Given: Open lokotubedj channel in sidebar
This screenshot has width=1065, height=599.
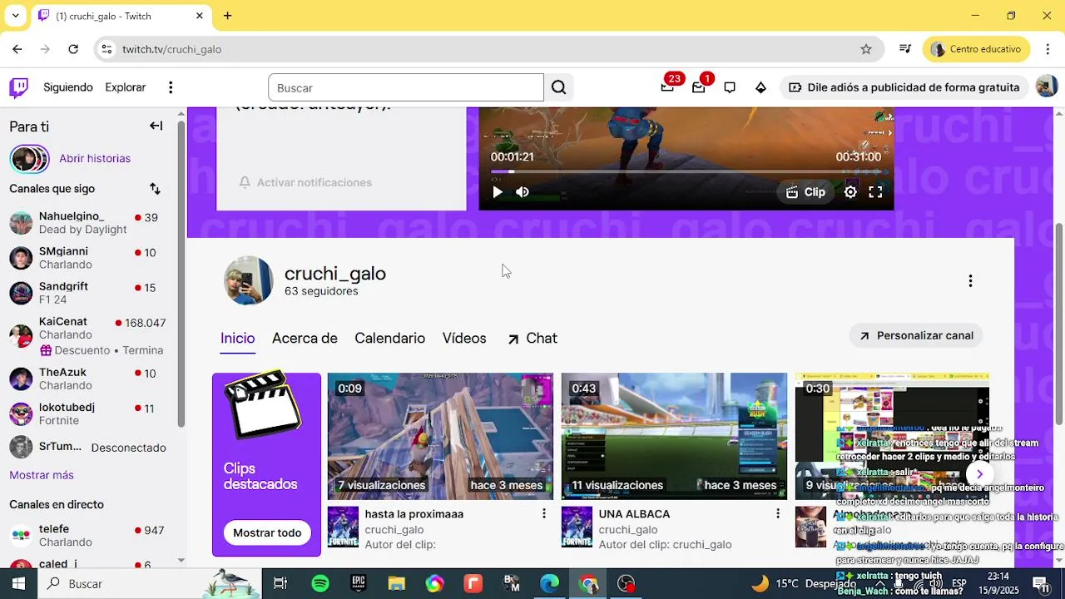Looking at the screenshot, I should coord(87,413).
